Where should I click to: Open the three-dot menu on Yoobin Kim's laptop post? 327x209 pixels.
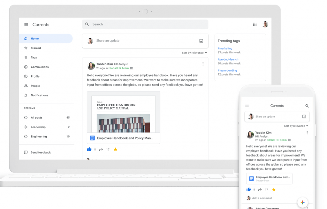click(203, 64)
